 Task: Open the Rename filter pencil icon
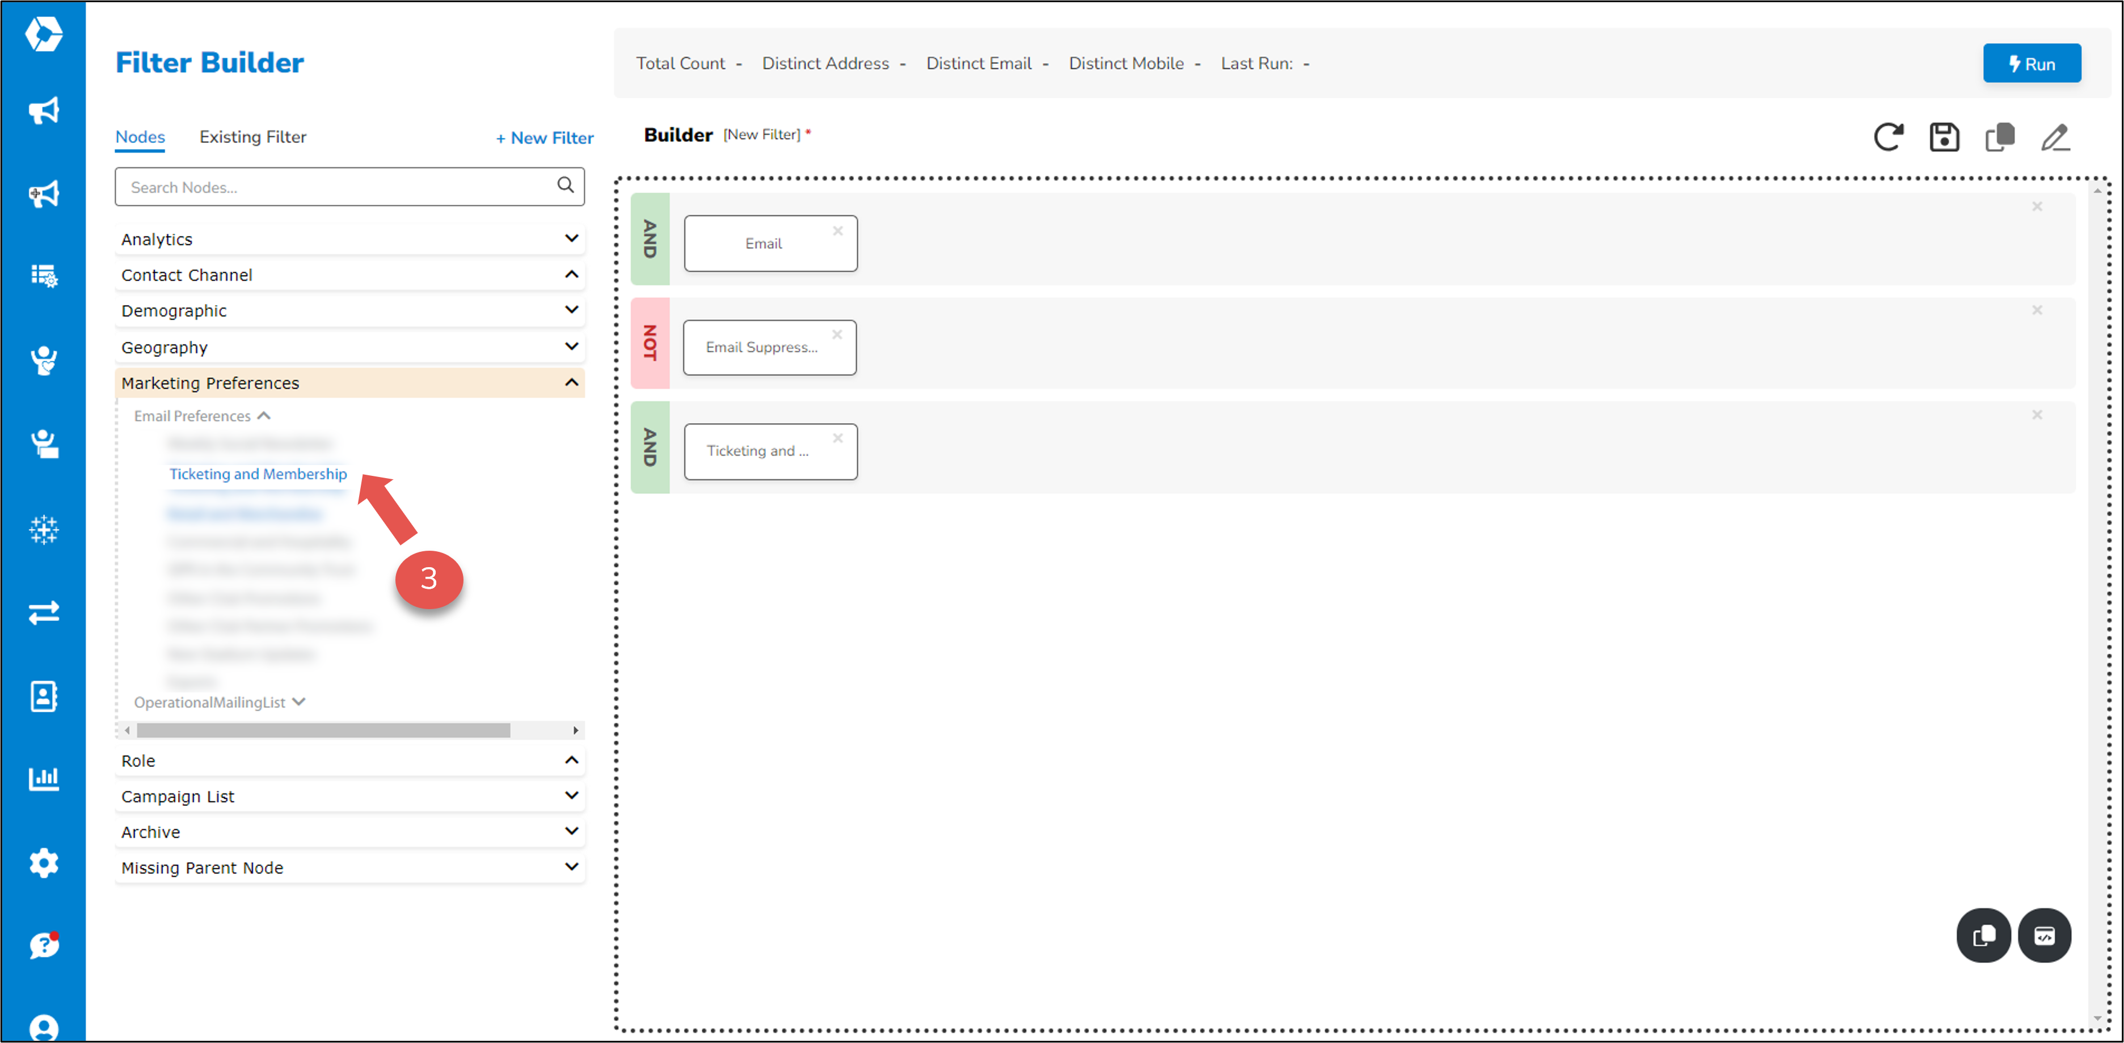click(2055, 138)
